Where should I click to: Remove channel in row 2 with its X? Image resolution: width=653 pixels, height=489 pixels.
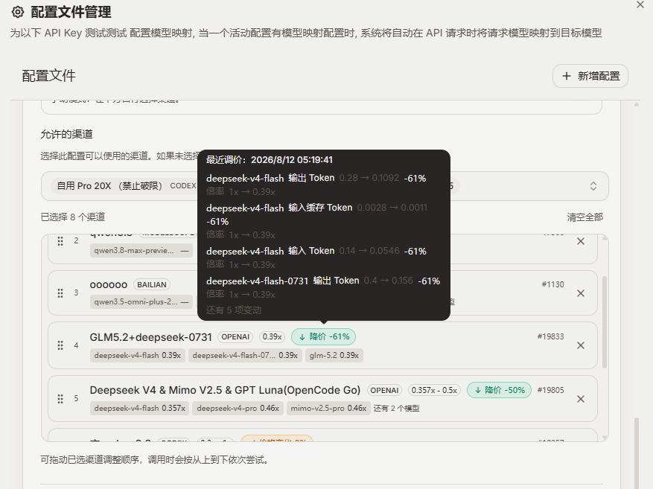(x=581, y=241)
